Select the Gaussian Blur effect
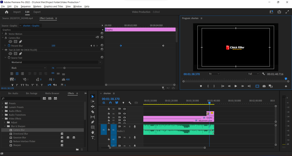 [x=20, y=137]
